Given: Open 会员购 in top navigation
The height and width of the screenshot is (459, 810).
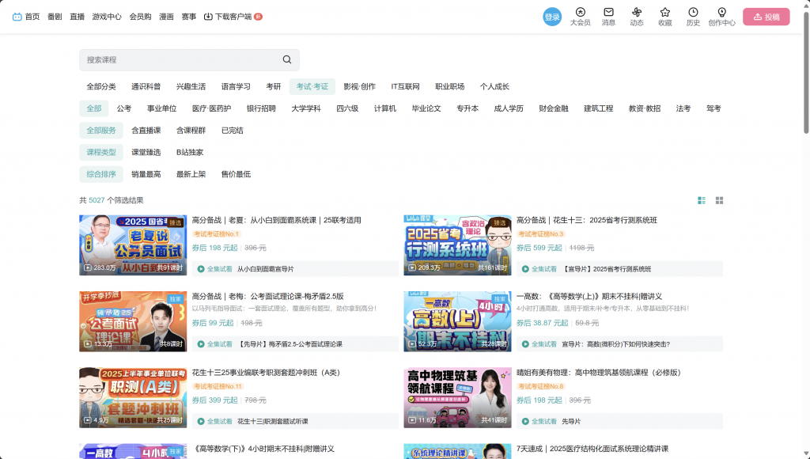Looking at the screenshot, I should (x=141, y=17).
